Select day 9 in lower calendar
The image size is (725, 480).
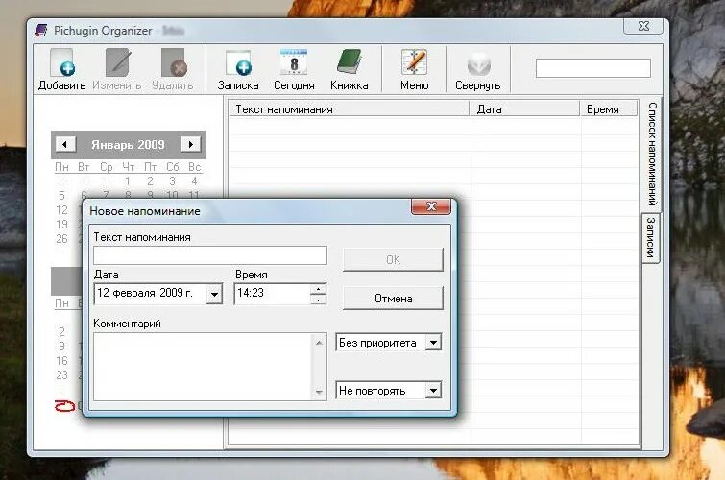point(61,346)
